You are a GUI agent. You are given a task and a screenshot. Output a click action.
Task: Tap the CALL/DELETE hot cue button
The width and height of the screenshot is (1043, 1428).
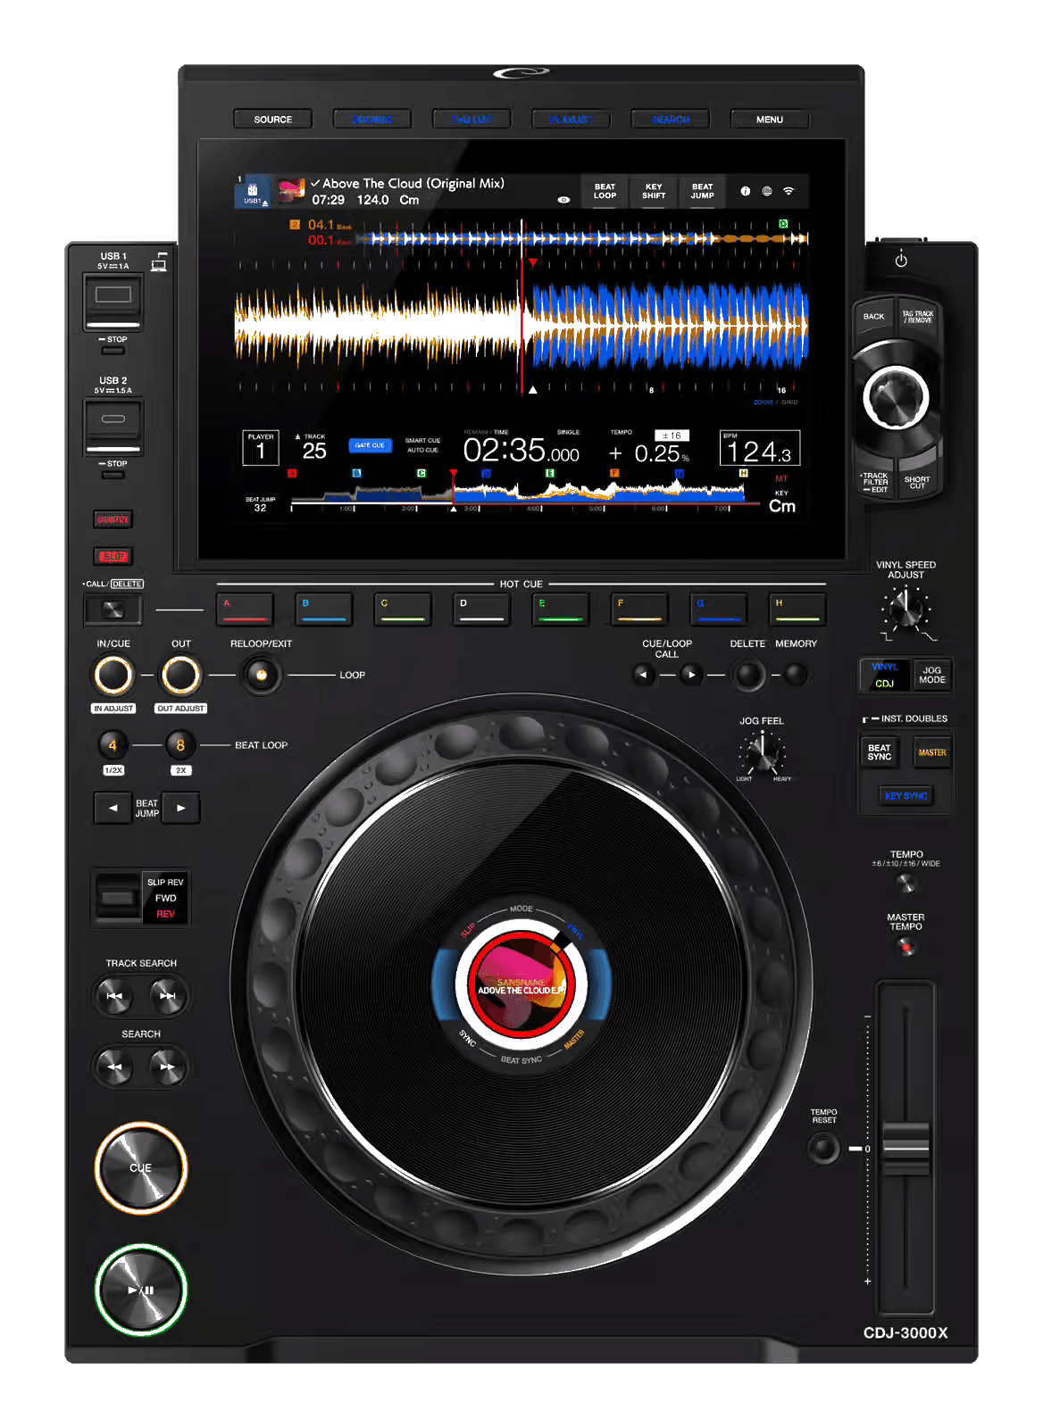tap(113, 610)
